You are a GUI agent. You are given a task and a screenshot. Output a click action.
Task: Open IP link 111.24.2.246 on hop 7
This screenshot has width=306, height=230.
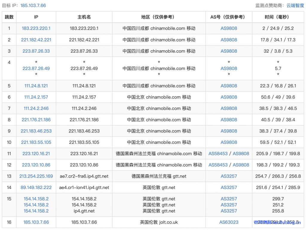(36, 108)
